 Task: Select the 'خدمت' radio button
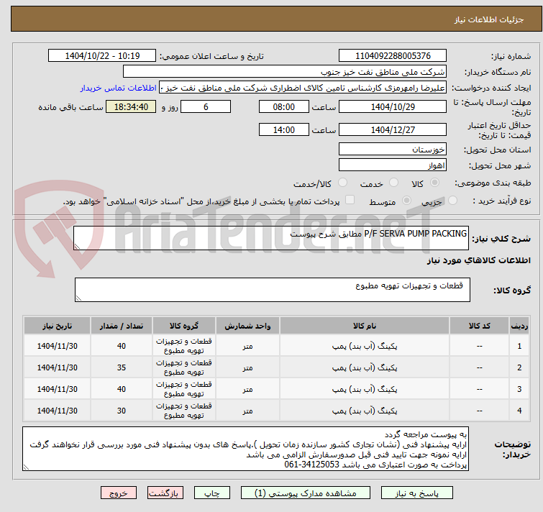click(393, 183)
